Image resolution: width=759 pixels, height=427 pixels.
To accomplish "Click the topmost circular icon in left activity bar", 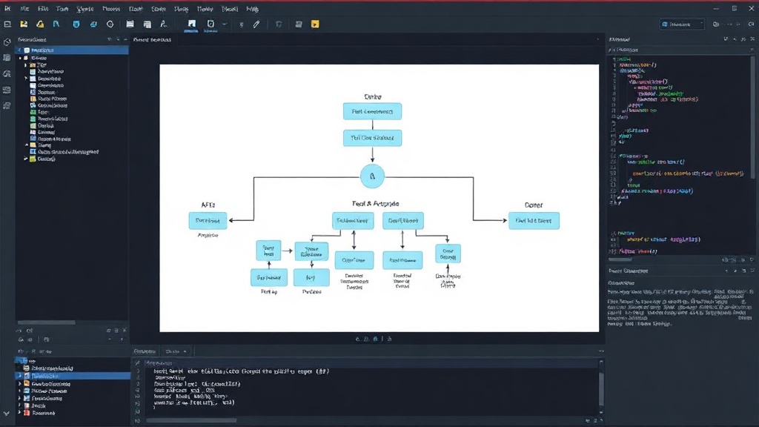I will pos(7,42).
